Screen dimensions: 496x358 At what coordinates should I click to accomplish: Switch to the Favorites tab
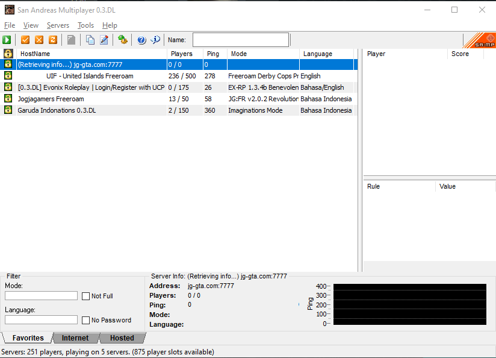[x=28, y=338]
